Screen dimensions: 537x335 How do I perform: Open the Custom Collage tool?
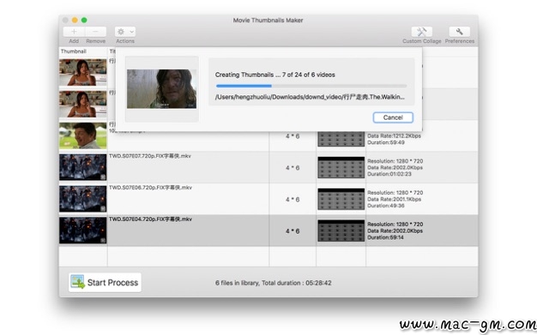point(421,32)
